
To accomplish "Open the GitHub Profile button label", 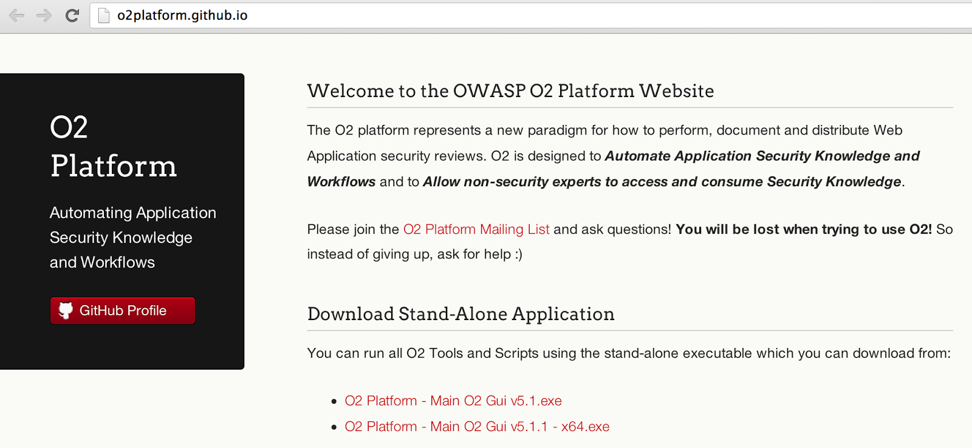I will point(123,310).
